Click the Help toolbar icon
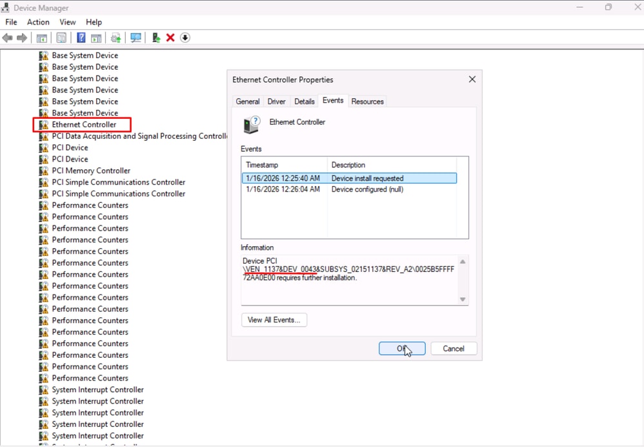 point(81,37)
